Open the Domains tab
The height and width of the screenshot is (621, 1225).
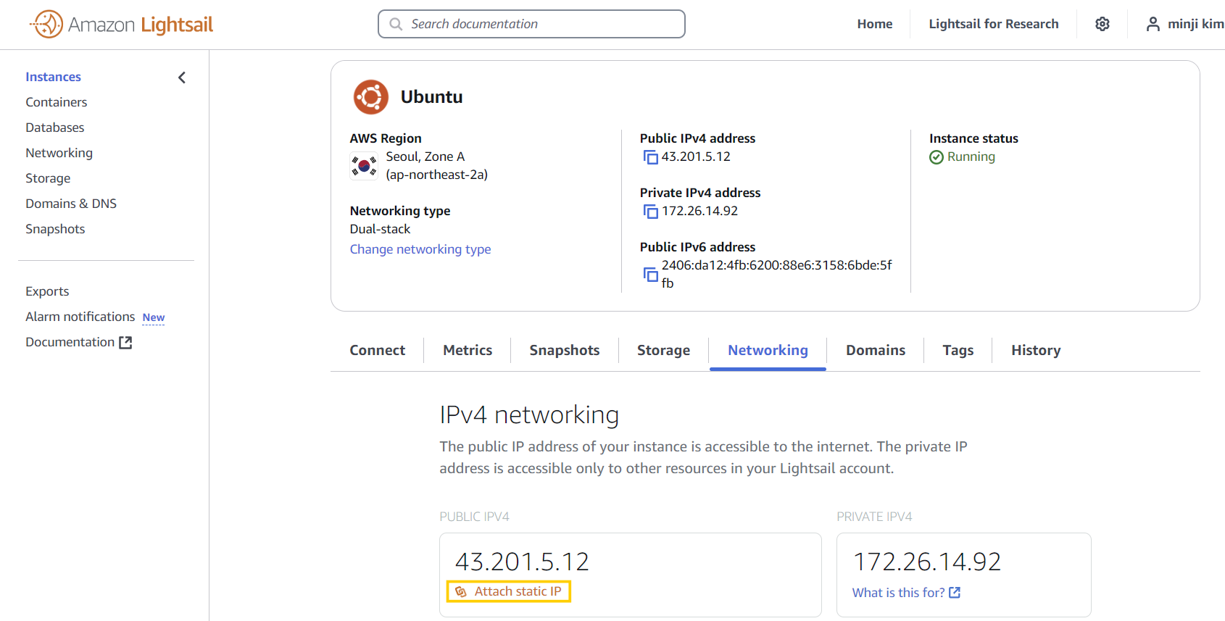point(876,350)
